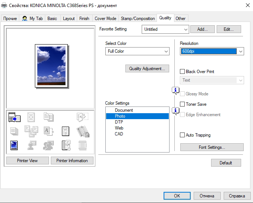Open the Black Over Print Text dropdown
This screenshot has height=203, width=253.
pyautogui.click(x=212, y=80)
